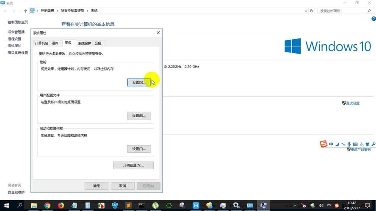The height and width of the screenshot is (211, 376).
Task: Expand breadcrumb arrow after 所有控制面板项
Action: [x=88, y=11]
